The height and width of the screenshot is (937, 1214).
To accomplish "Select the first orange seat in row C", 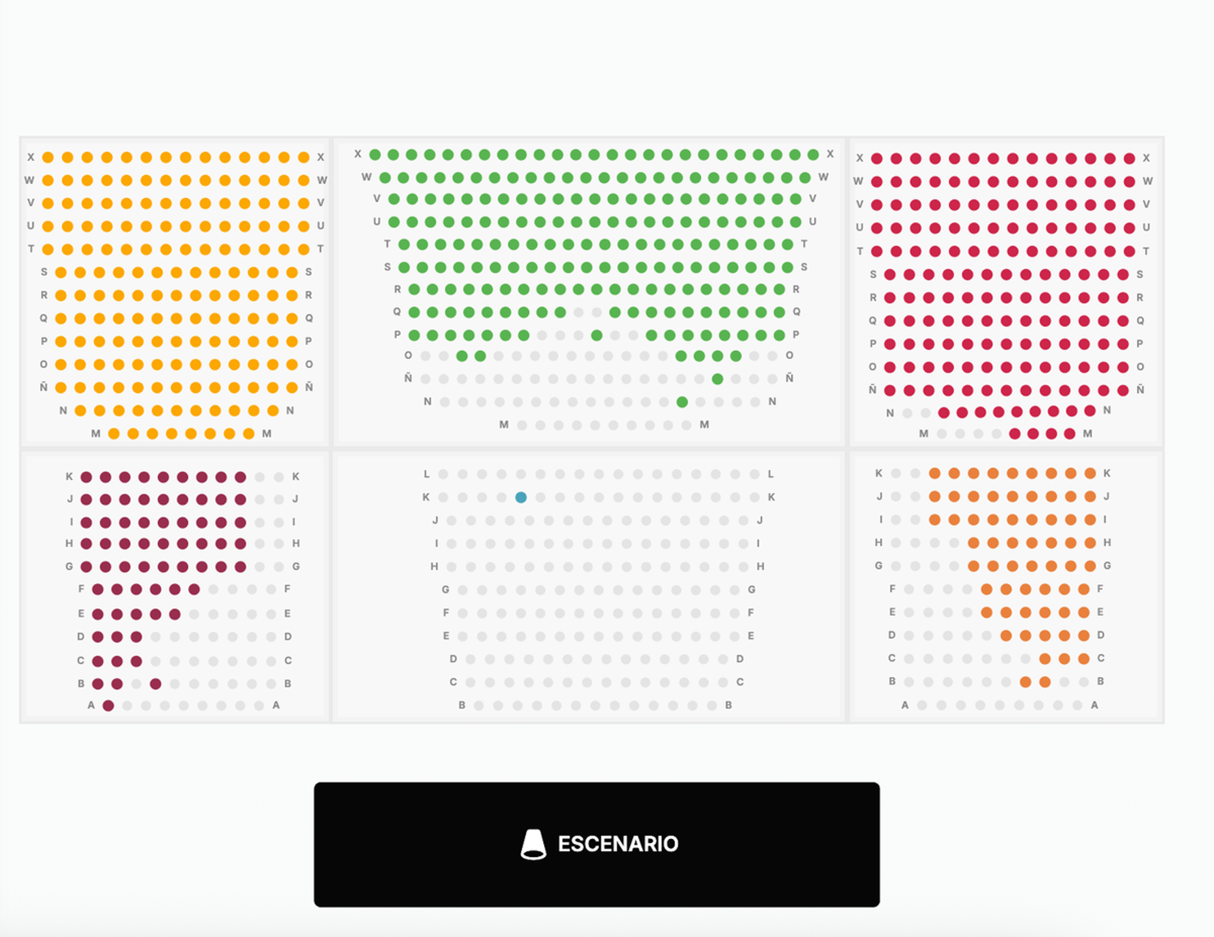I will [x=1045, y=659].
